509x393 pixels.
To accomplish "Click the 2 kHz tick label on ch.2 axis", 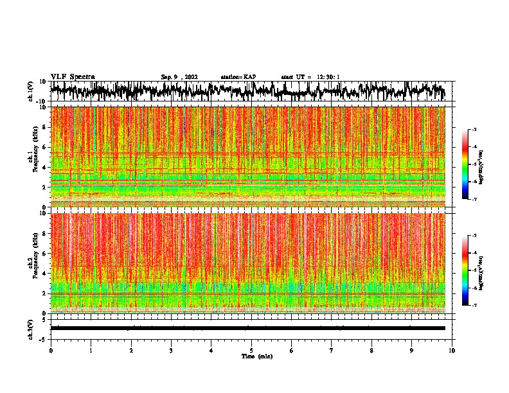I will pyautogui.click(x=44, y=293).
